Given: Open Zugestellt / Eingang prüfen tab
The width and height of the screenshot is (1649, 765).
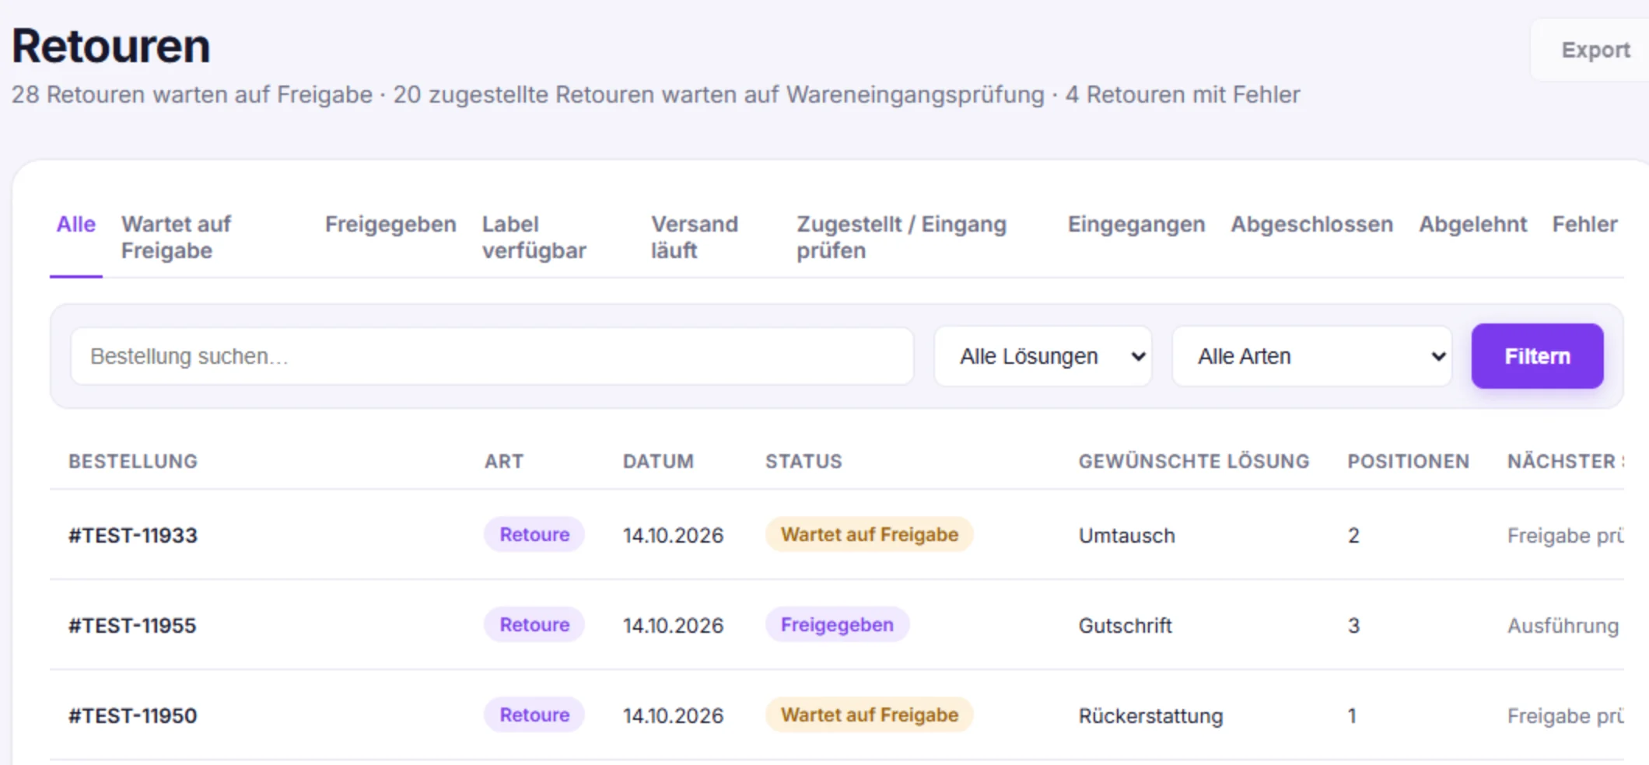Looking at the screenshot, I should click(x=902, y=237).
